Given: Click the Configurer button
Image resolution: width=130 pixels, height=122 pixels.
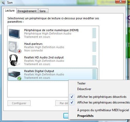Looking at the screenshot, I should [x=19, y=103].
